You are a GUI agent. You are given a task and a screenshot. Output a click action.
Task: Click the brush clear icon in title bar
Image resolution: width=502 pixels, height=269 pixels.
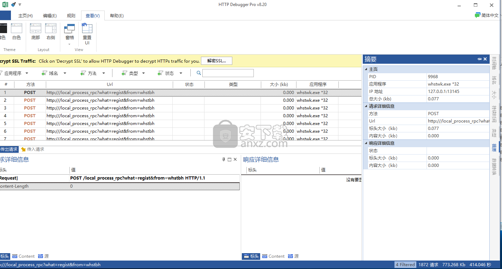pyautogui.click(x=13, y=5)
